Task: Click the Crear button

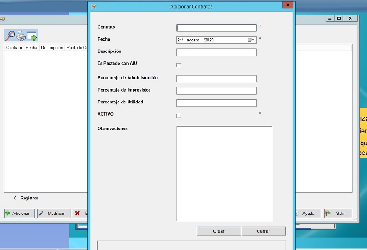Action: 219,231
